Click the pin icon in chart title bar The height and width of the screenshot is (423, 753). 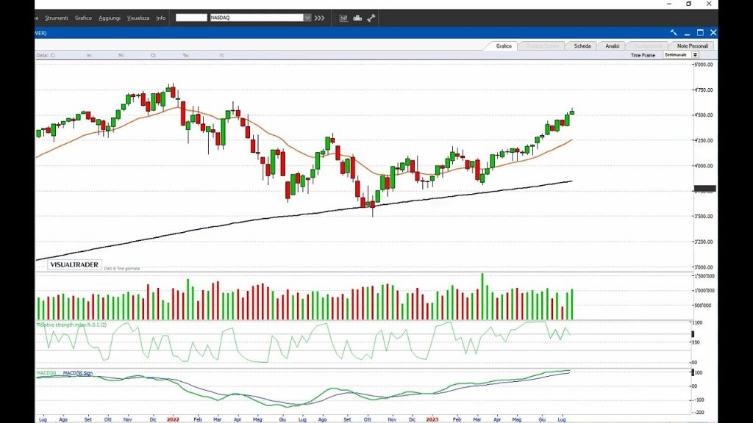point(674,32)
